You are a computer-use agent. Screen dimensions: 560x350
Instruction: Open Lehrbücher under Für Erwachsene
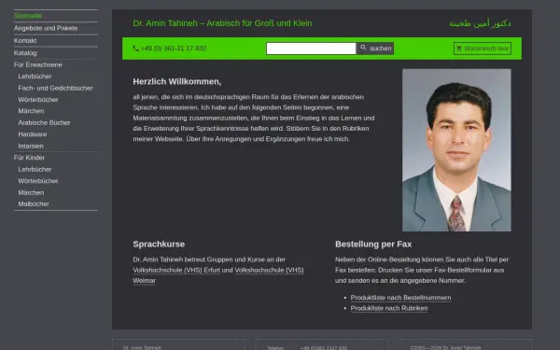pos(35,77)
